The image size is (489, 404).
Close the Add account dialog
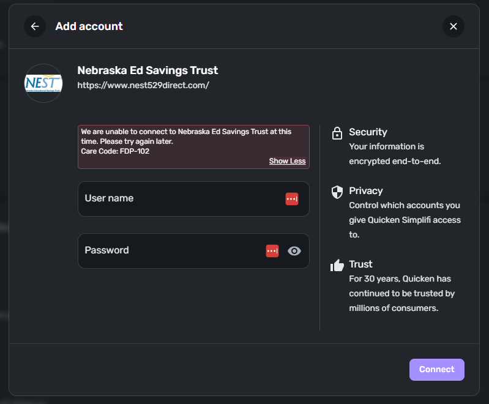point(453,26)
